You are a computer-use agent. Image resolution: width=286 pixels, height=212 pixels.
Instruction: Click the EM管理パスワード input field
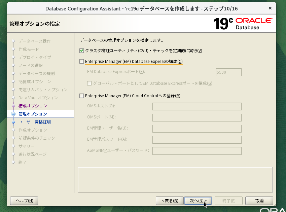pos(197,140)
